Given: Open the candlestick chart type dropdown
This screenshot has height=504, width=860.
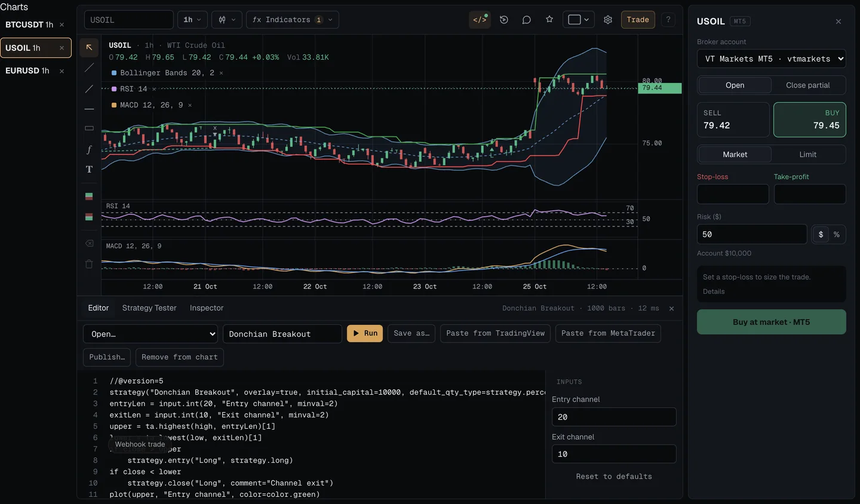Looking at the screenshot, I should click(227, 20).
